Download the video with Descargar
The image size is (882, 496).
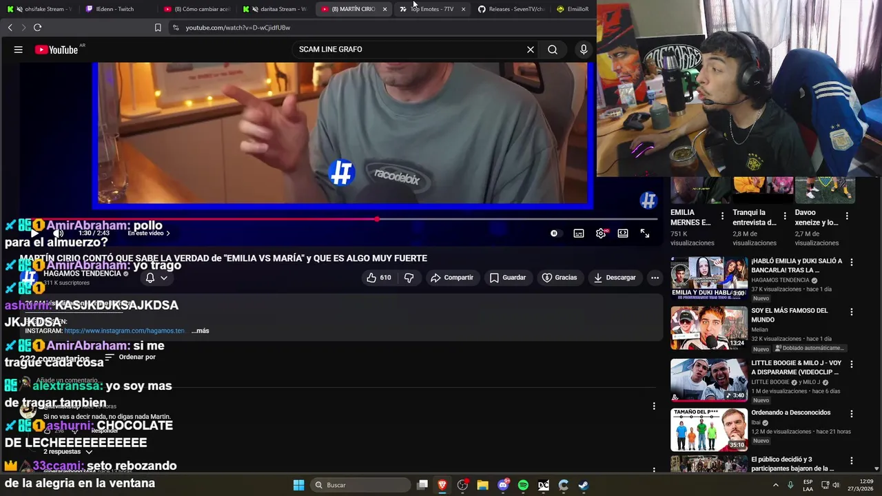point(615,278)
